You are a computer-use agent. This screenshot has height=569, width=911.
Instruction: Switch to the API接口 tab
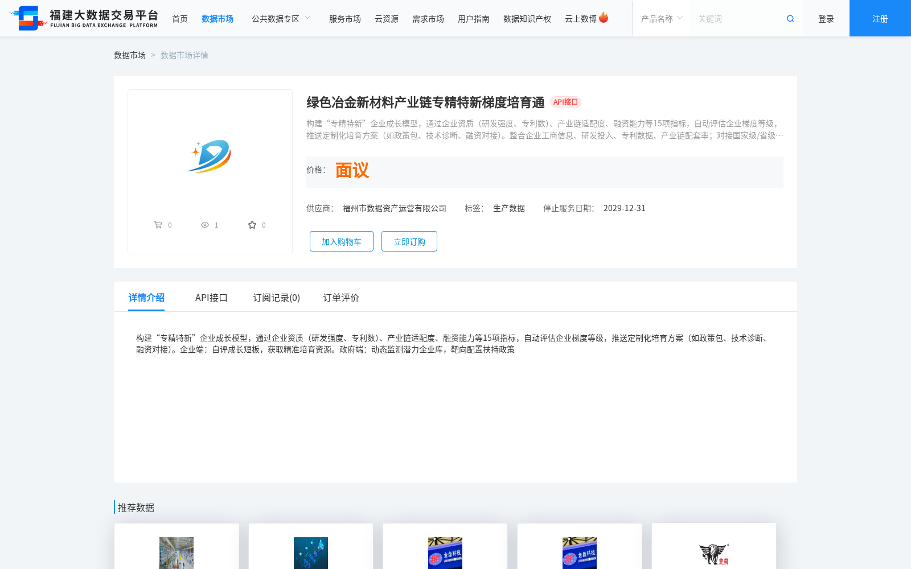point(211,298)
